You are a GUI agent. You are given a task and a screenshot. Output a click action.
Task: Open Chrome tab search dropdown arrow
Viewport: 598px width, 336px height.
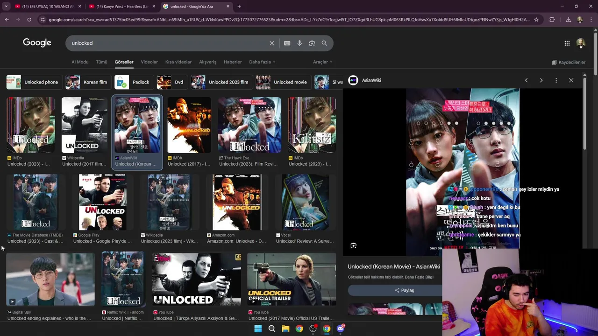tap(6, 6)
